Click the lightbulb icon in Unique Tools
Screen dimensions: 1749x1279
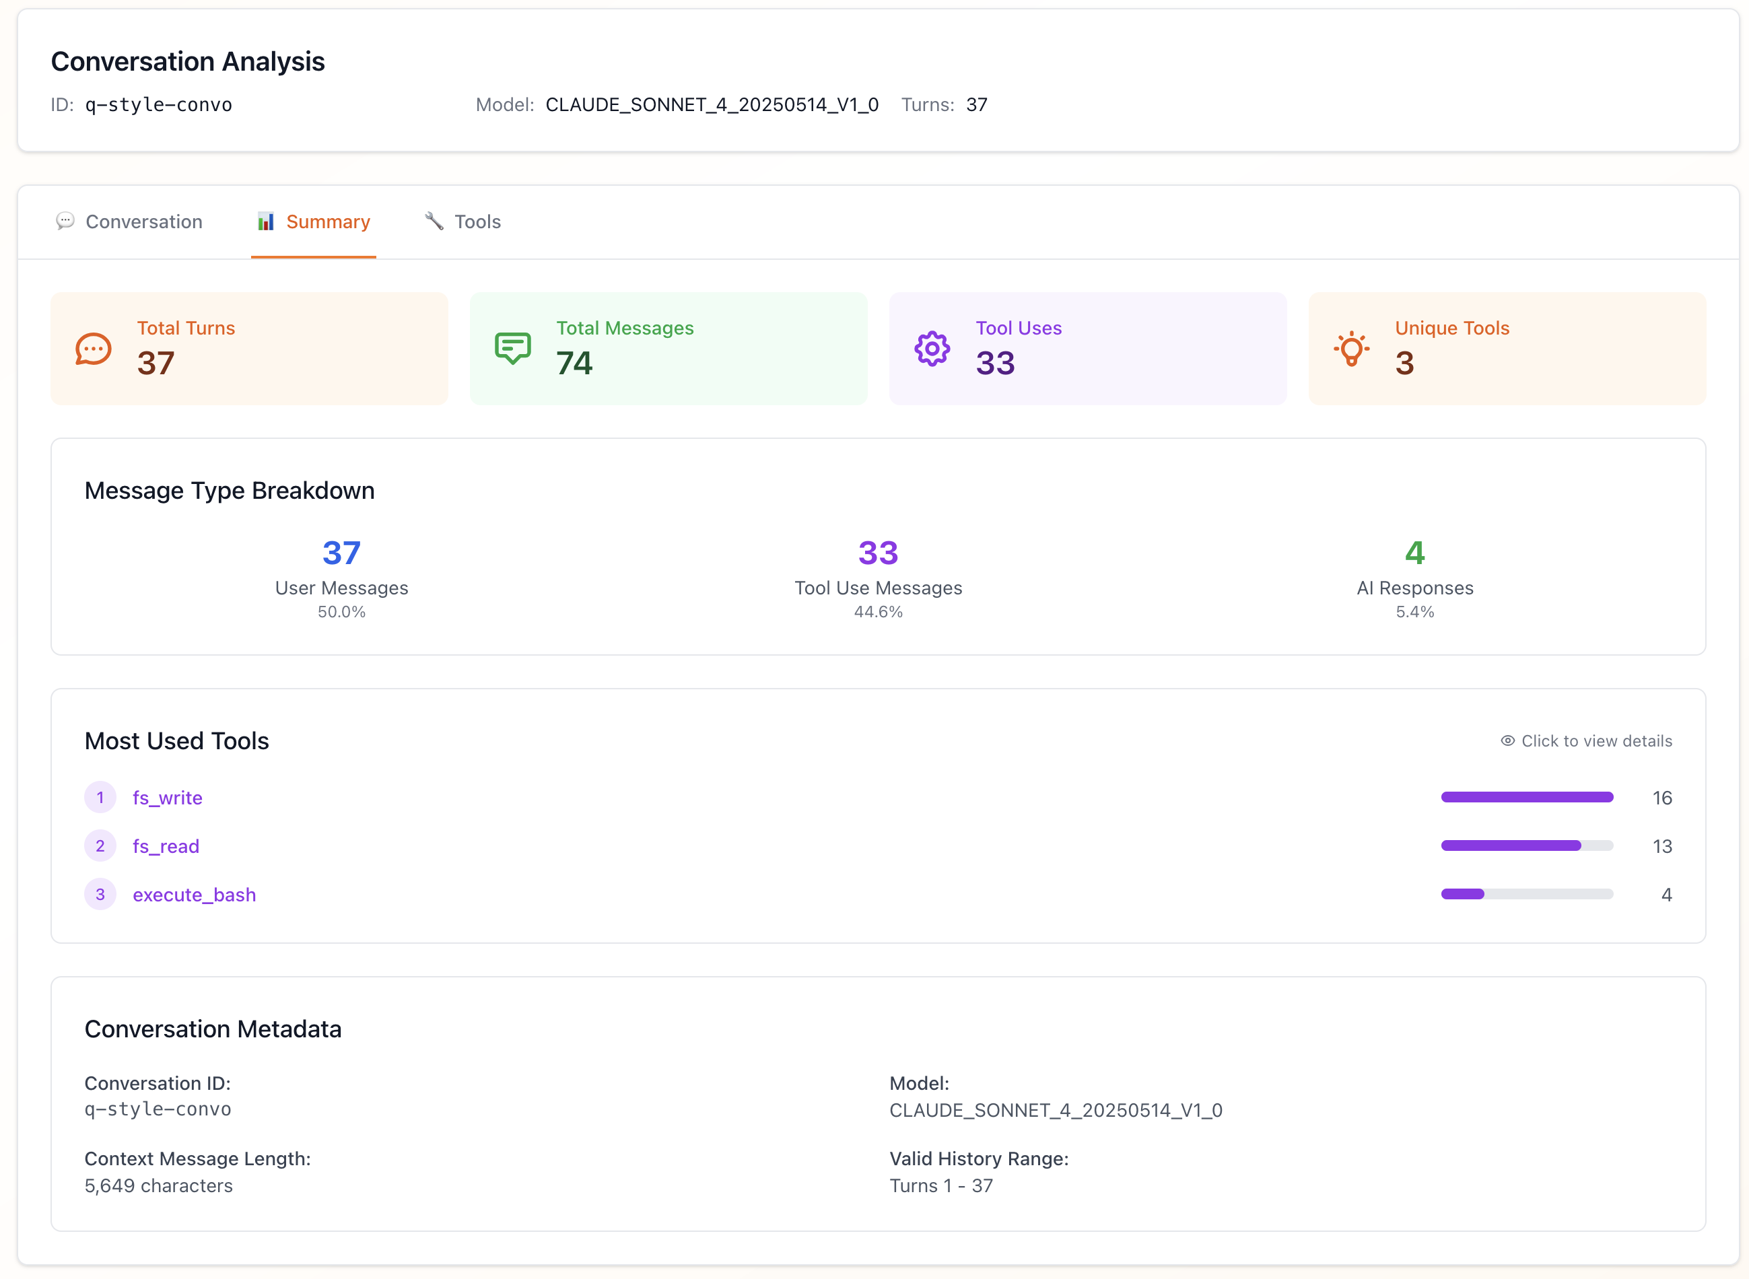tap(1351, 349)
